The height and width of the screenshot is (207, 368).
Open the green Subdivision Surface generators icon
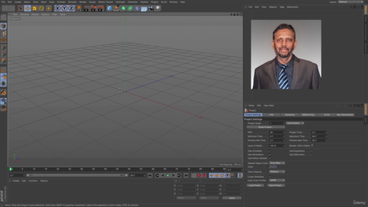click(x=124, y=9)
